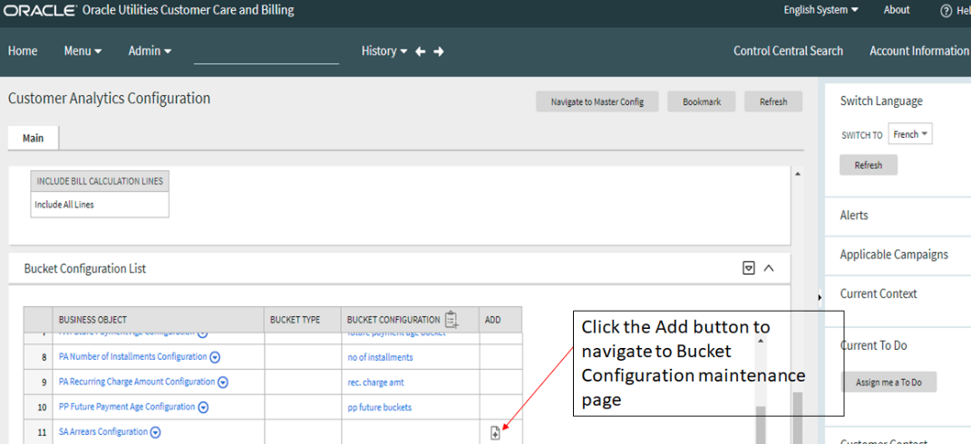
Task: Expand the Current To Do sidebar zone
Action: click(x=874, y=345)
